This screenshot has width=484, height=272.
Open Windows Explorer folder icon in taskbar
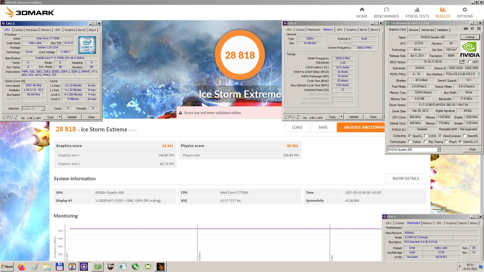click(47, 267)
